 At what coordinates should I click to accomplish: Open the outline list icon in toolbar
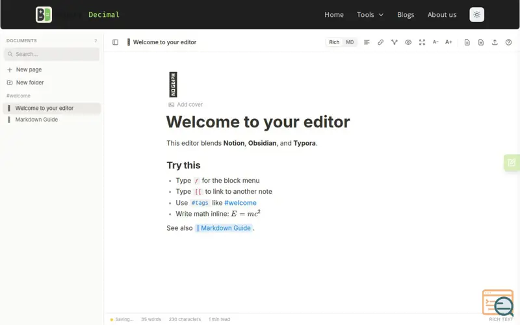tap(367, 42)
